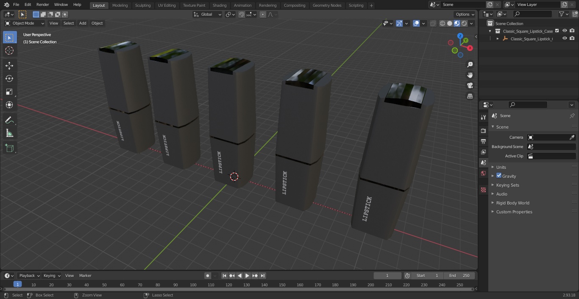Activate the Transform tool

pyautogui.click(x=9, y=105)
